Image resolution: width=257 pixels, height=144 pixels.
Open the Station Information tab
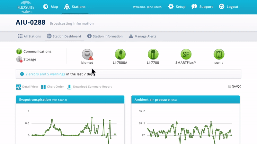[x=105, y=36]
